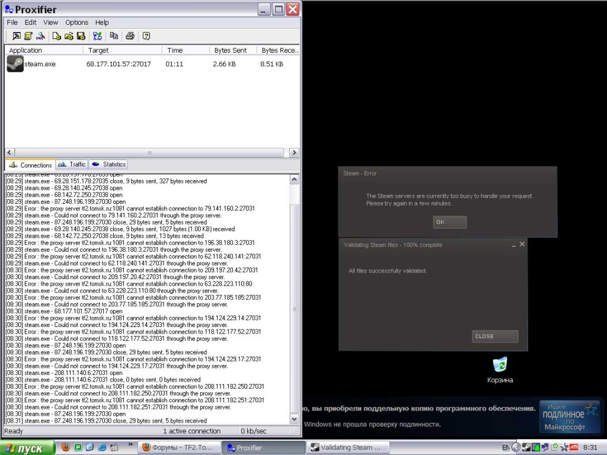Click the calendar quick launch icon
This screenshot has width=607, height=455.
click(114, 447)
